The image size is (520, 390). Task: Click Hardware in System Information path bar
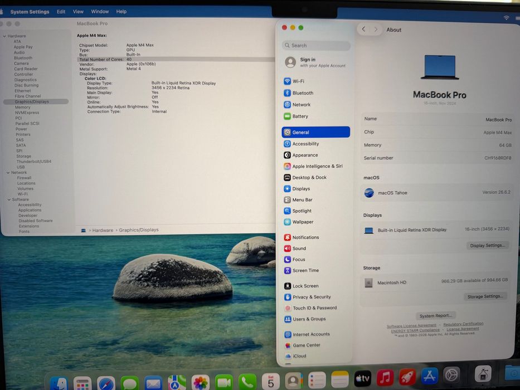coord(103,230)
